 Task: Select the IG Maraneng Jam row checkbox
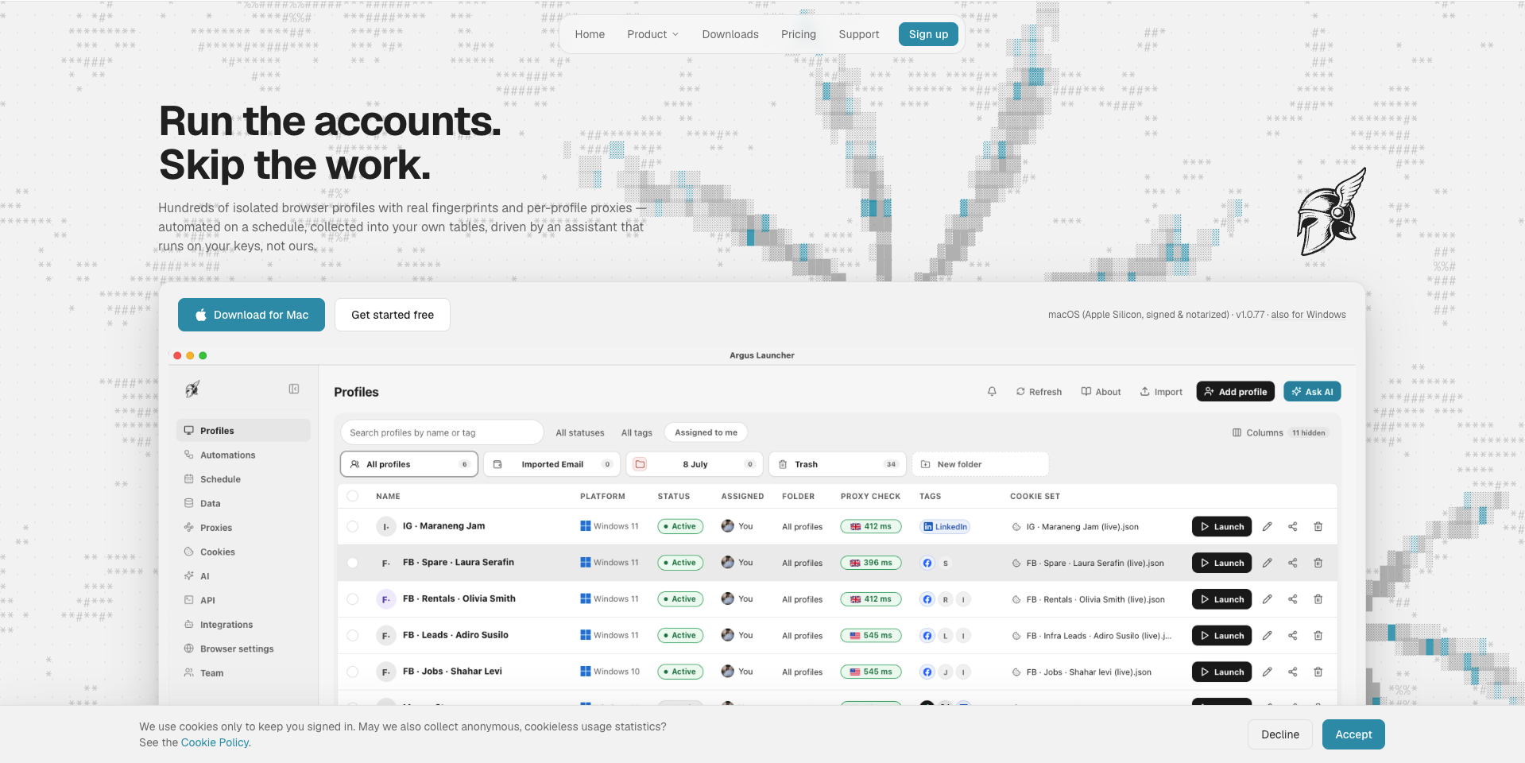click(x=353, y=526)
